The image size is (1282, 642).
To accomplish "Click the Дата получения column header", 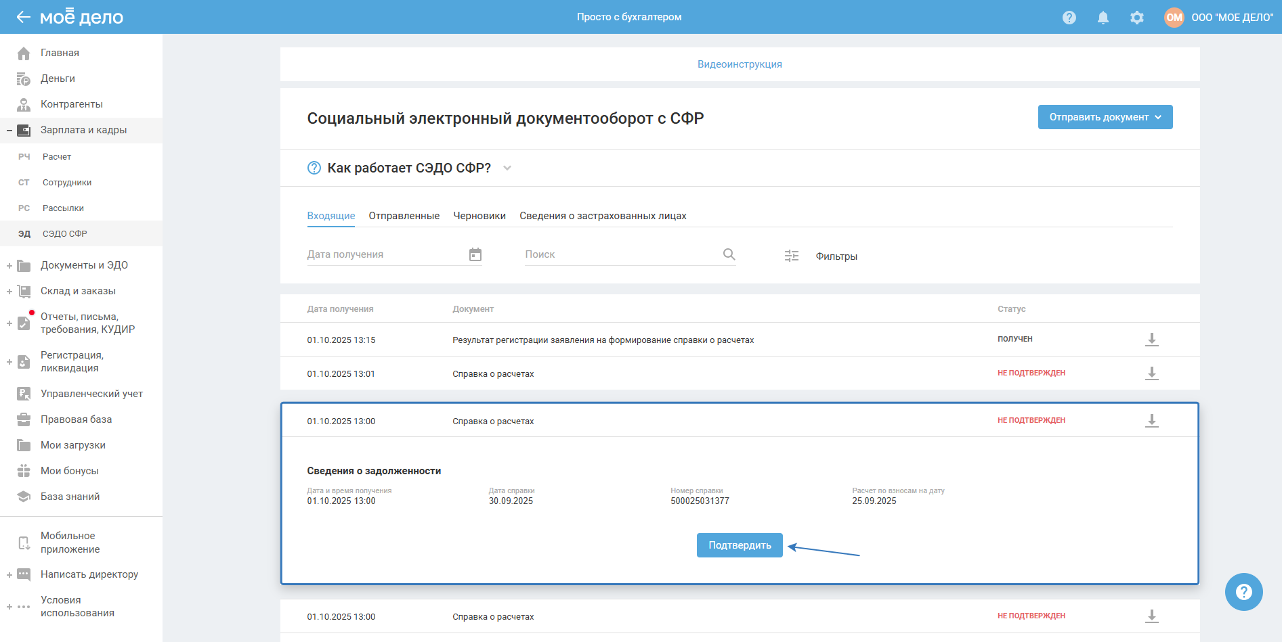I will [x=340, y=309].
